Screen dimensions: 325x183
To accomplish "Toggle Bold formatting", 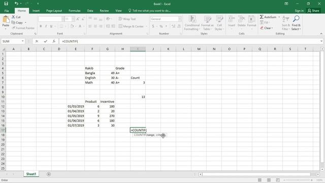I will tap(41, 26).
